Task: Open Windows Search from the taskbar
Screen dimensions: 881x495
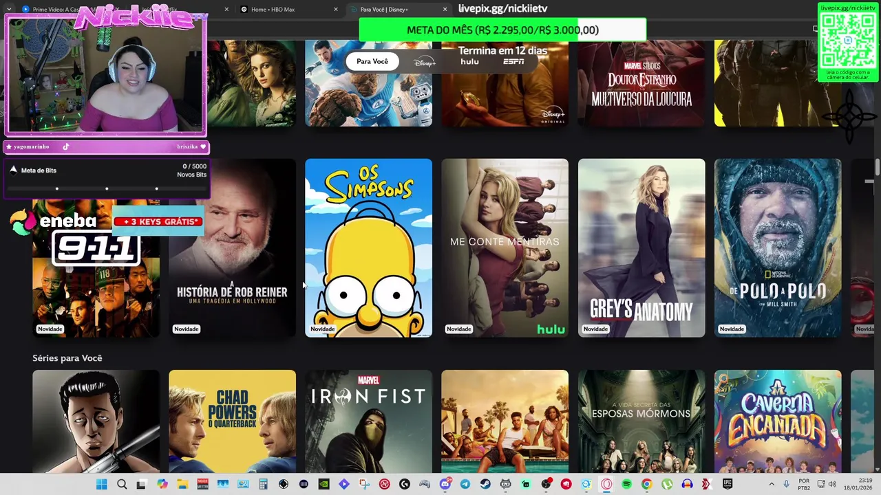Action: point(122,484)
